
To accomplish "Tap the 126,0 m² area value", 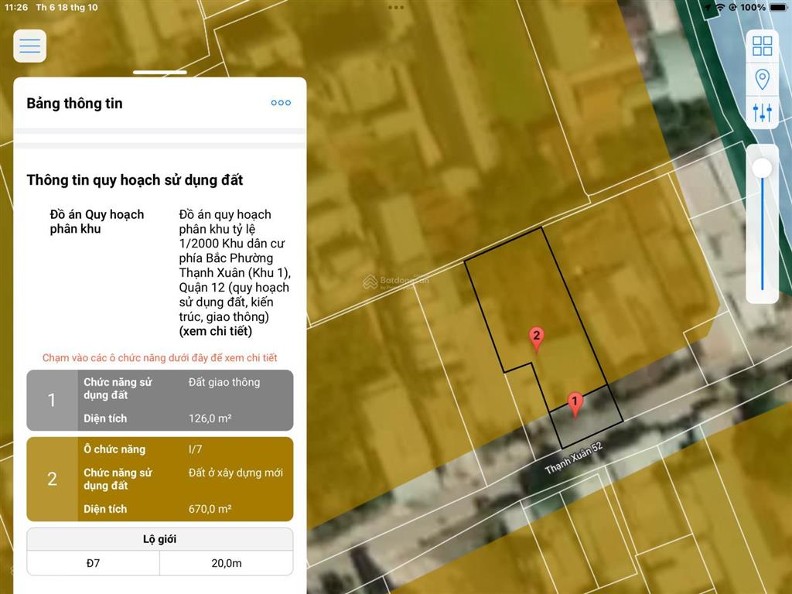I will [x=210, y=418].
